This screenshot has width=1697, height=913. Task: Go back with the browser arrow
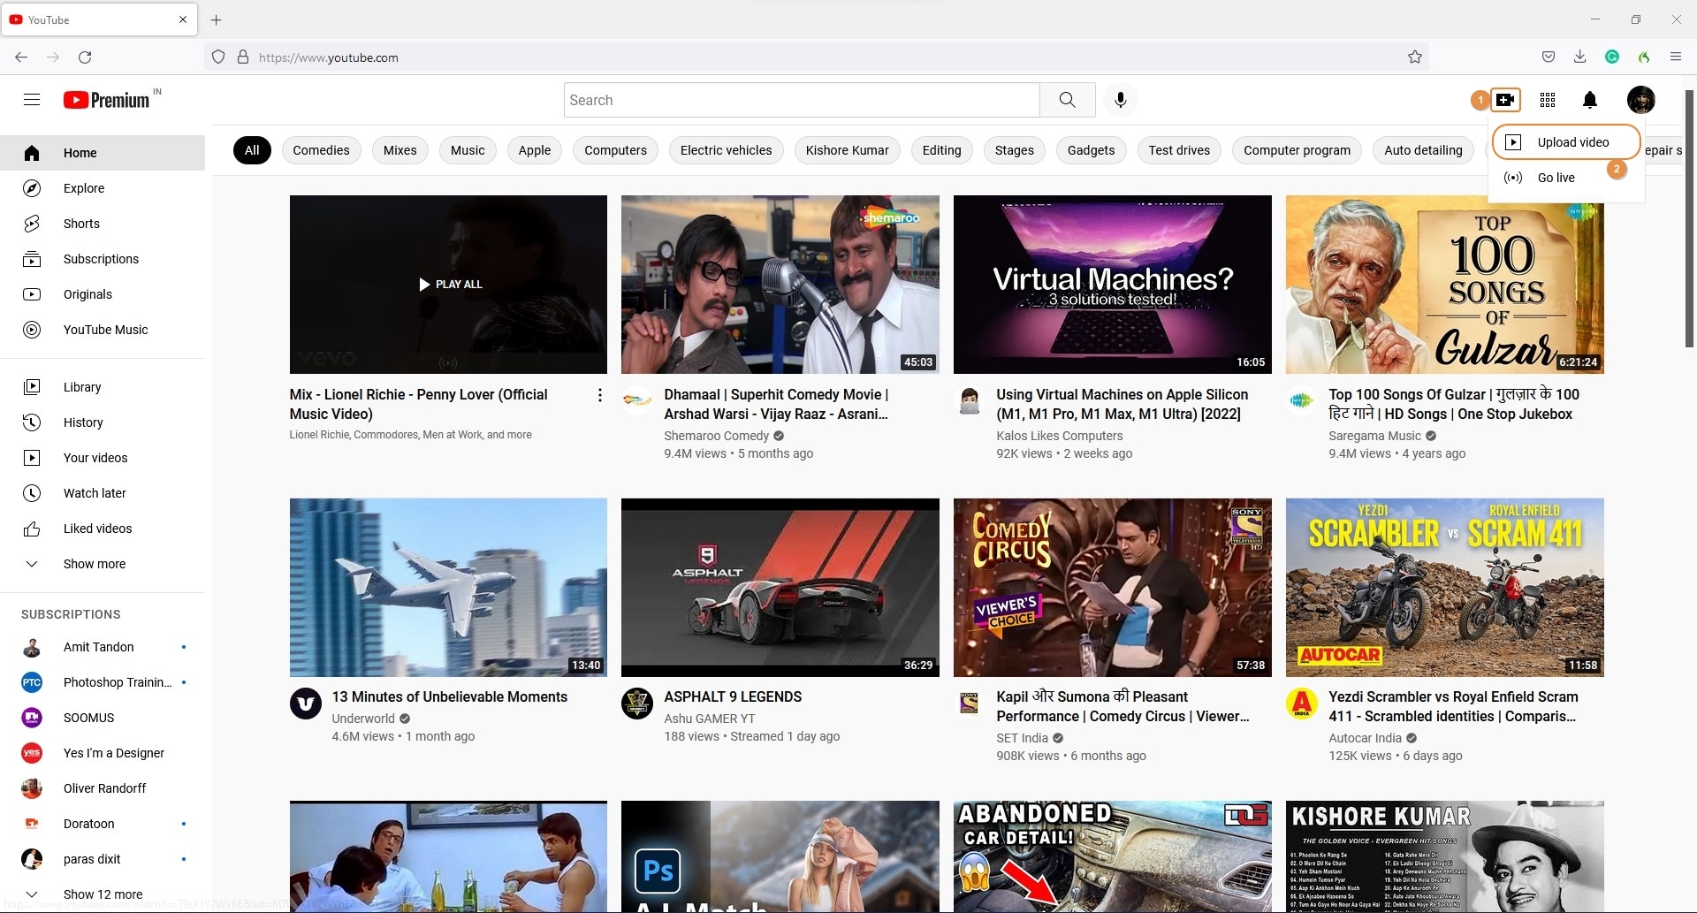pos(21,57)
